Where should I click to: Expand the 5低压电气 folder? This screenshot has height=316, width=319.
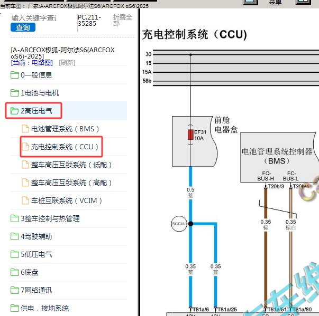[36, 254]
